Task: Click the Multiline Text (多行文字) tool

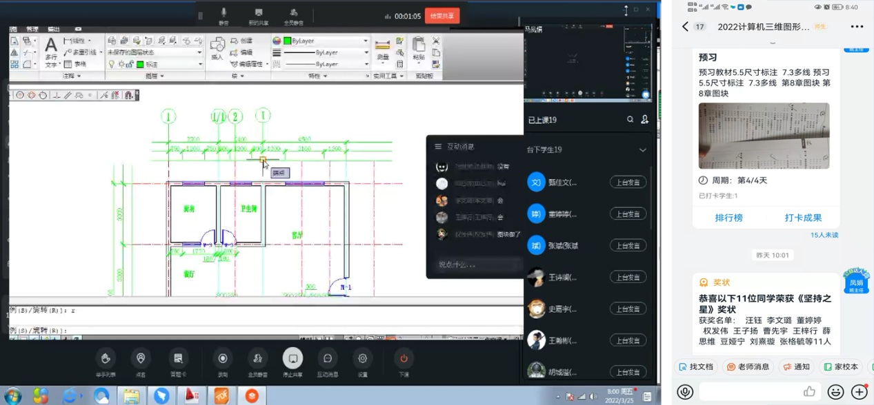Action: [51, 52]
